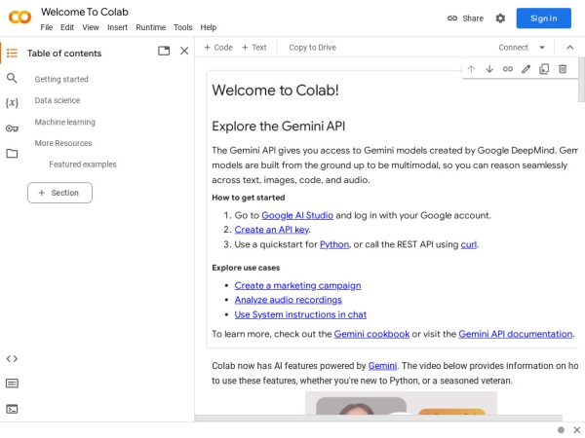Viewport: 585px width, 438px height.
Task: Go to Getting started section
Action: click(61, 79)
